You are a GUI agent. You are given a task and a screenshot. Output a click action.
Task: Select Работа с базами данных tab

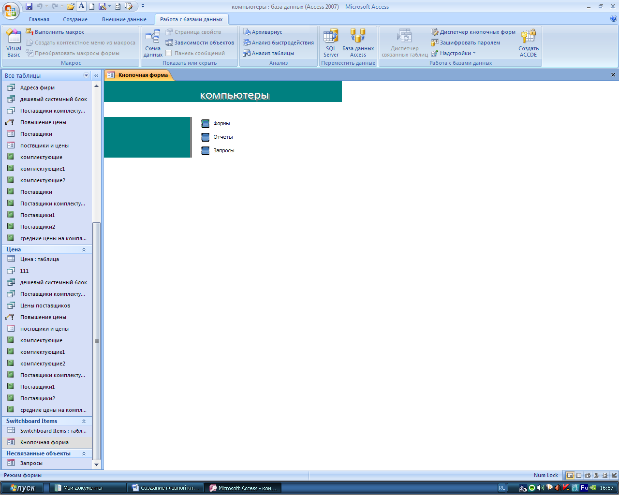point(192,19)
